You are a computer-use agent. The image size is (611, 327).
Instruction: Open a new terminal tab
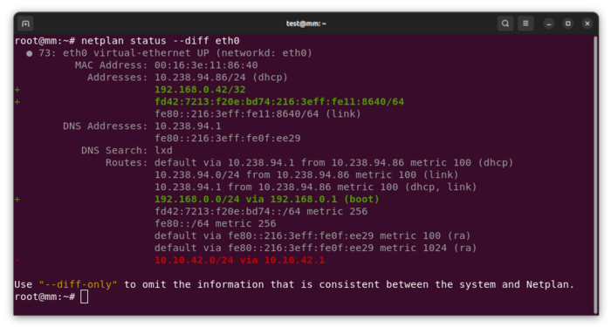(x=25, y=24)
